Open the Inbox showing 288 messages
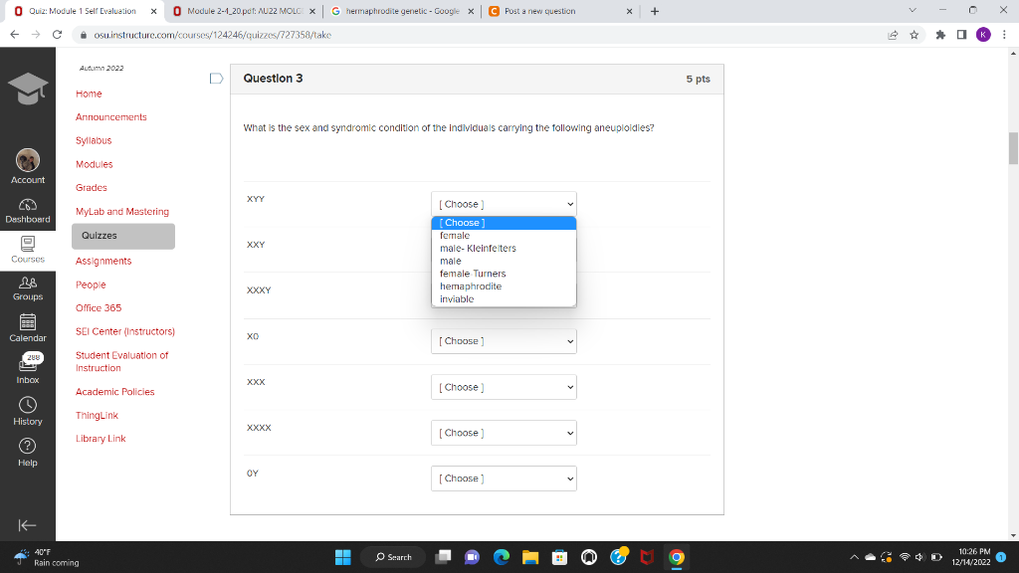 [27, 368]
